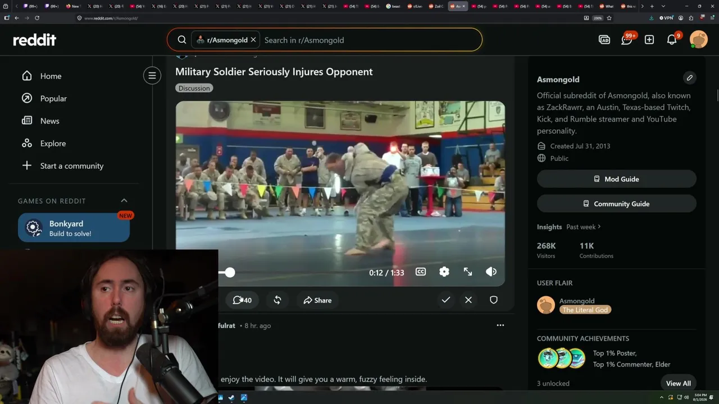Share the post
The height and width of the screenshot is (404, 719).
[x=317, y=300]
